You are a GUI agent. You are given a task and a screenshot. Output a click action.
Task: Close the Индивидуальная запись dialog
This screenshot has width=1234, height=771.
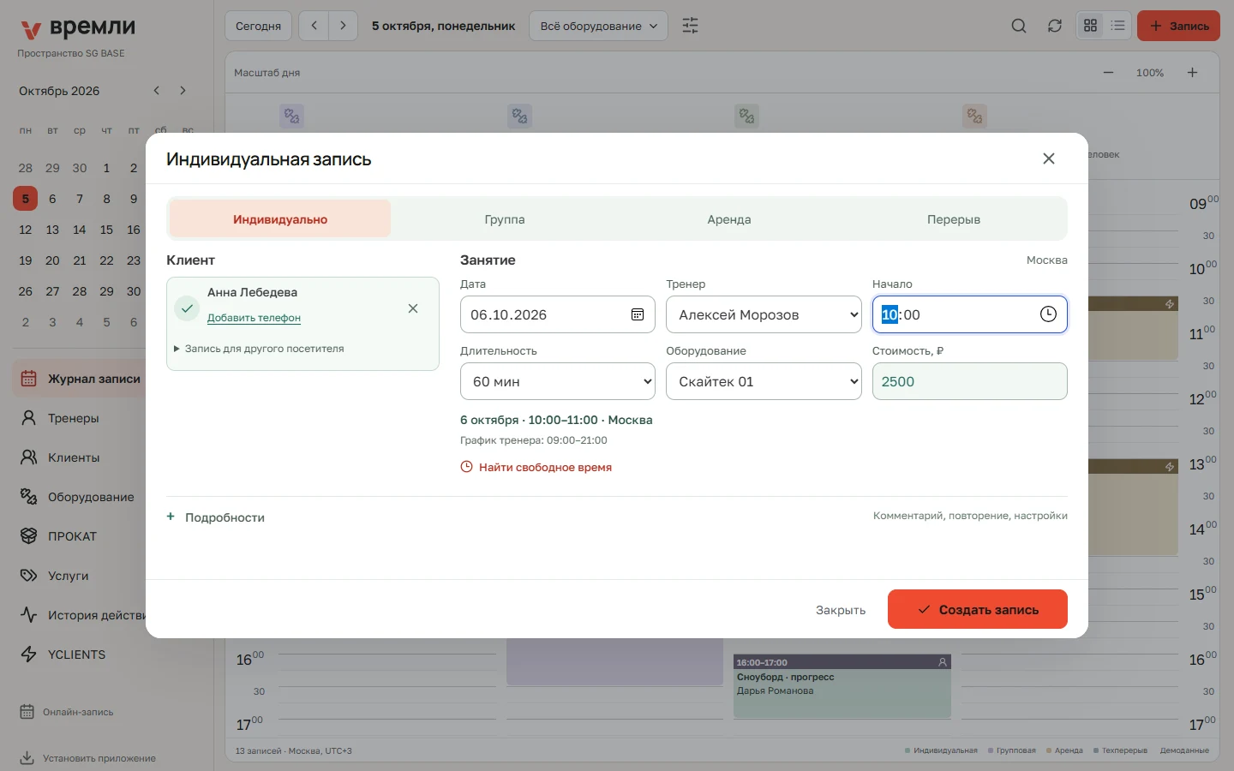point(1049,158)
